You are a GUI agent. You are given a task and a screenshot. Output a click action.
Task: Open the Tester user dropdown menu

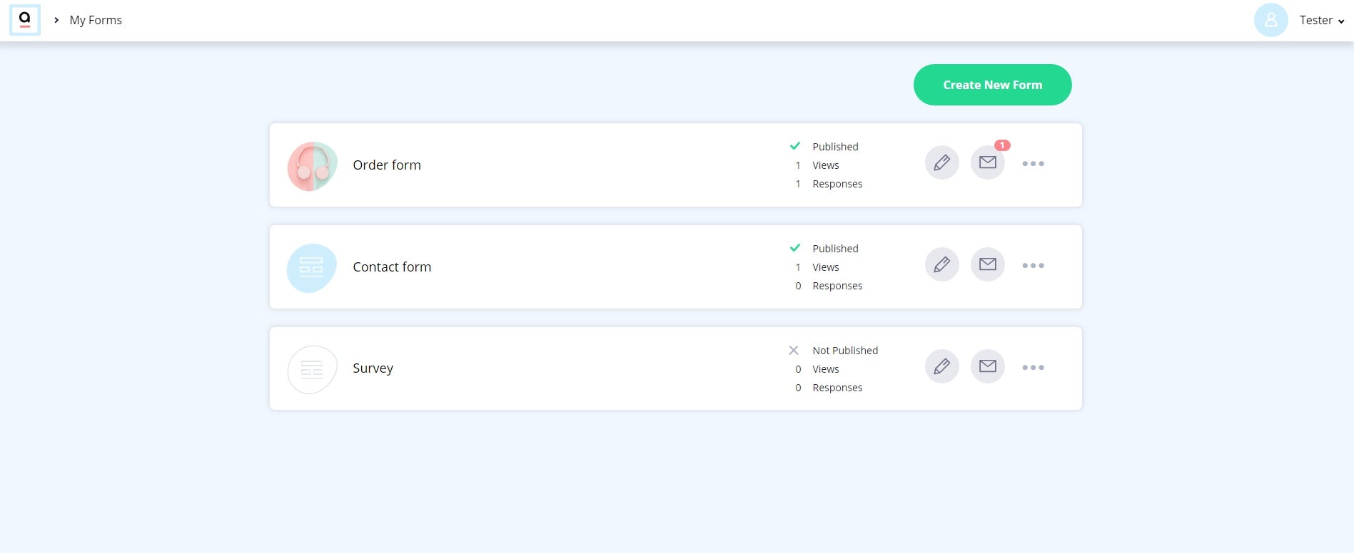point(1321,20)
